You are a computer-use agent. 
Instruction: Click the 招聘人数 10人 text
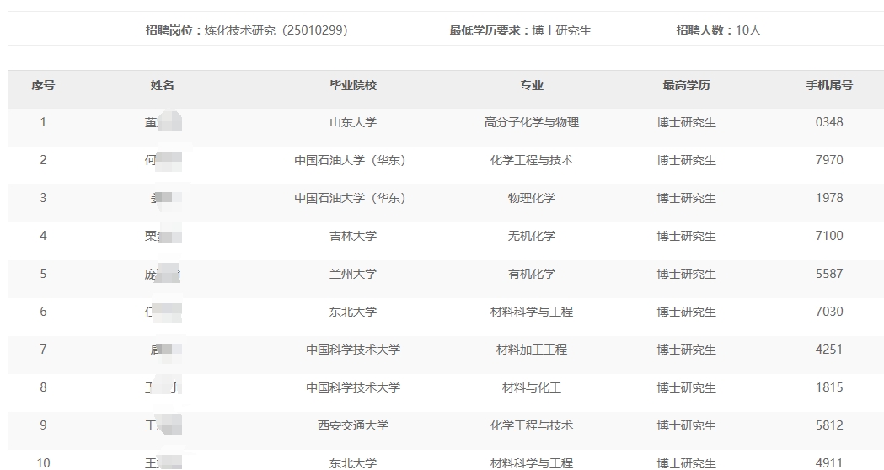coord(719,30)
